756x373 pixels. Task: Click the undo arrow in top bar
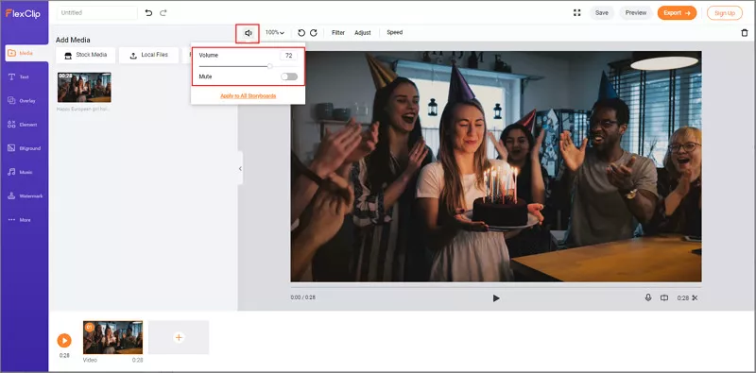148,13
